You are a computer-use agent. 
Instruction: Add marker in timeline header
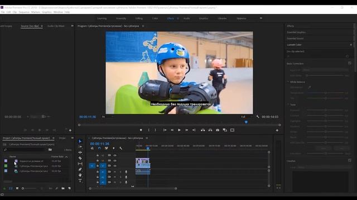114,148
